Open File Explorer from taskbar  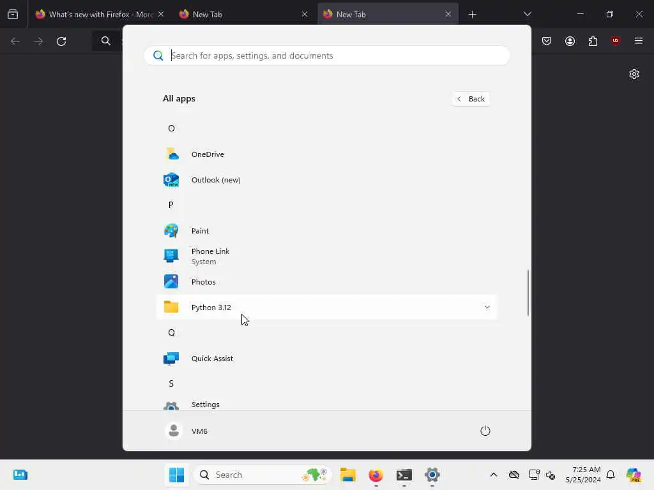click(347, 475)
